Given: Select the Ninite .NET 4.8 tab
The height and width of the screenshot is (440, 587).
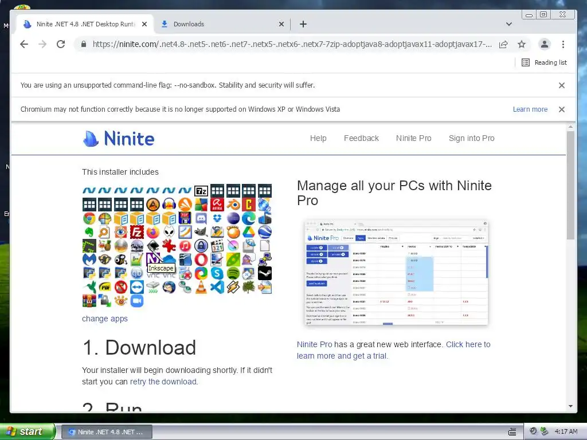Looking at the screenshot, I should (x=86, y=24).
